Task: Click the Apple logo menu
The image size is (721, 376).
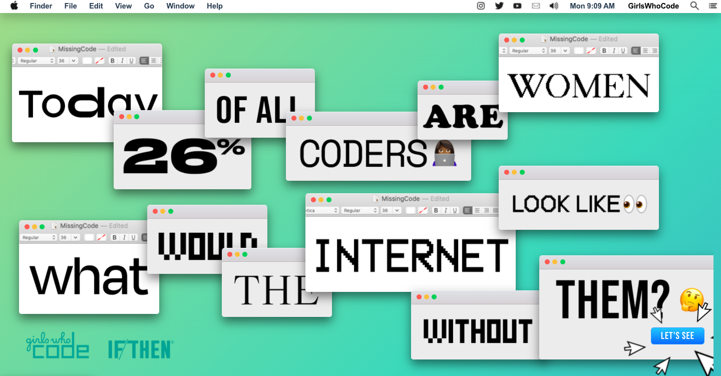Action: [14, 6]
